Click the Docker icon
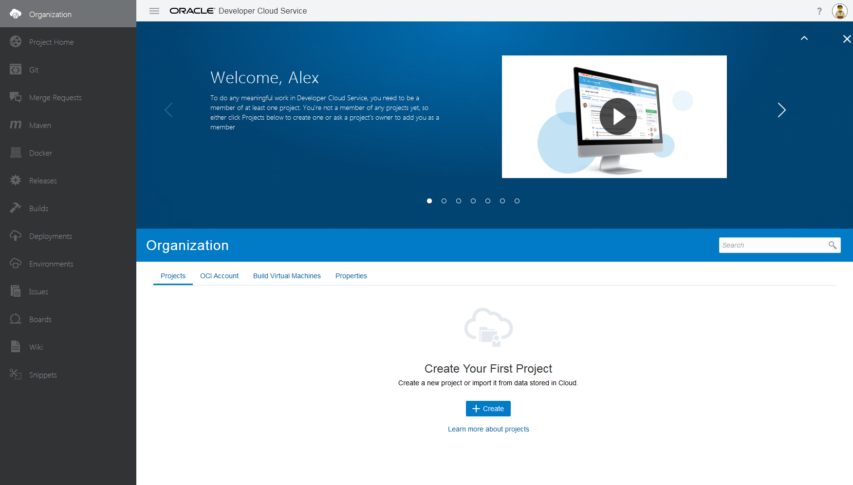Screen dimensions: 853x485 click(16, 153)
